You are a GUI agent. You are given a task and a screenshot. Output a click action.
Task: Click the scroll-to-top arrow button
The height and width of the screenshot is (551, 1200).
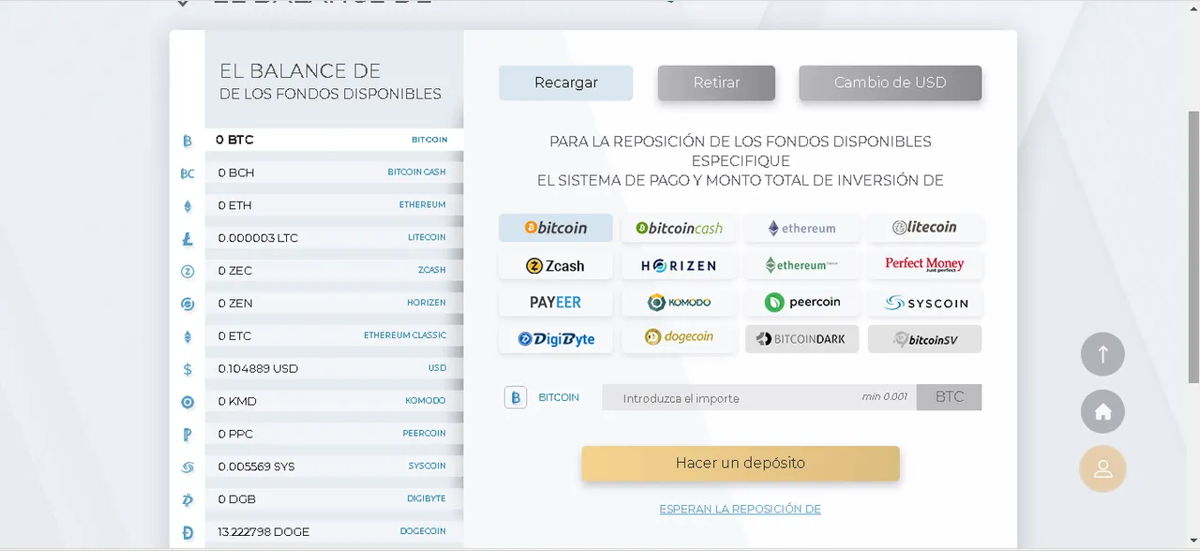pos(1102,354)
